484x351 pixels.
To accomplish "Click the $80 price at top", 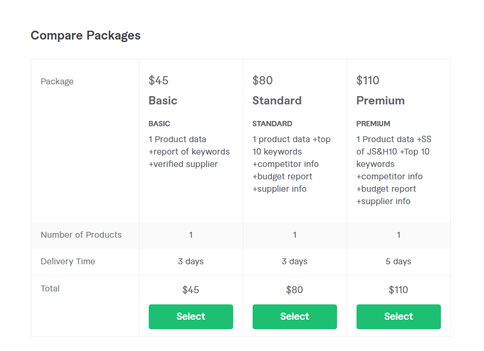I will tap(263, 80).
